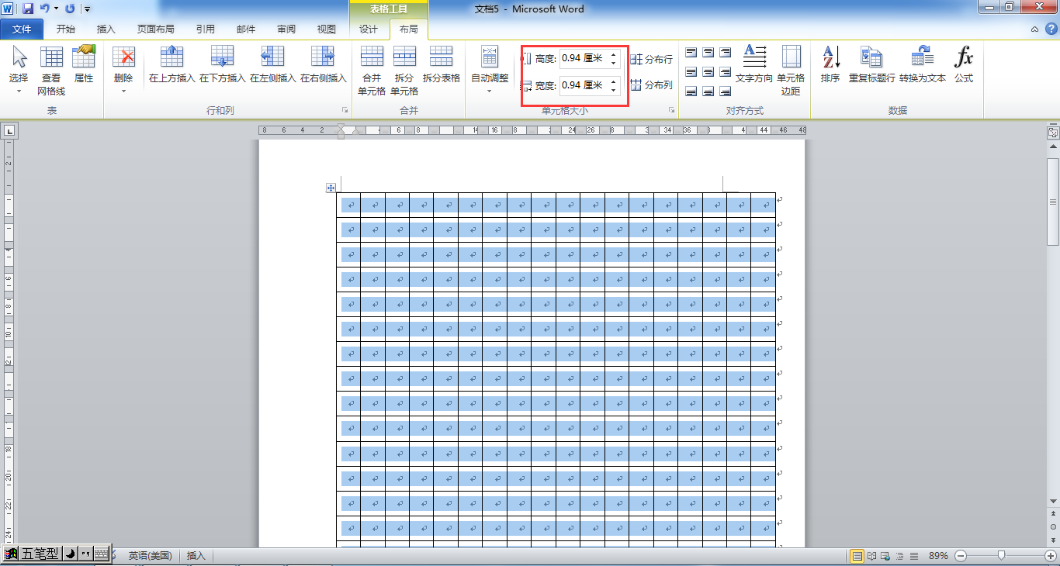Align cell text bottom center

click(708, 91)
